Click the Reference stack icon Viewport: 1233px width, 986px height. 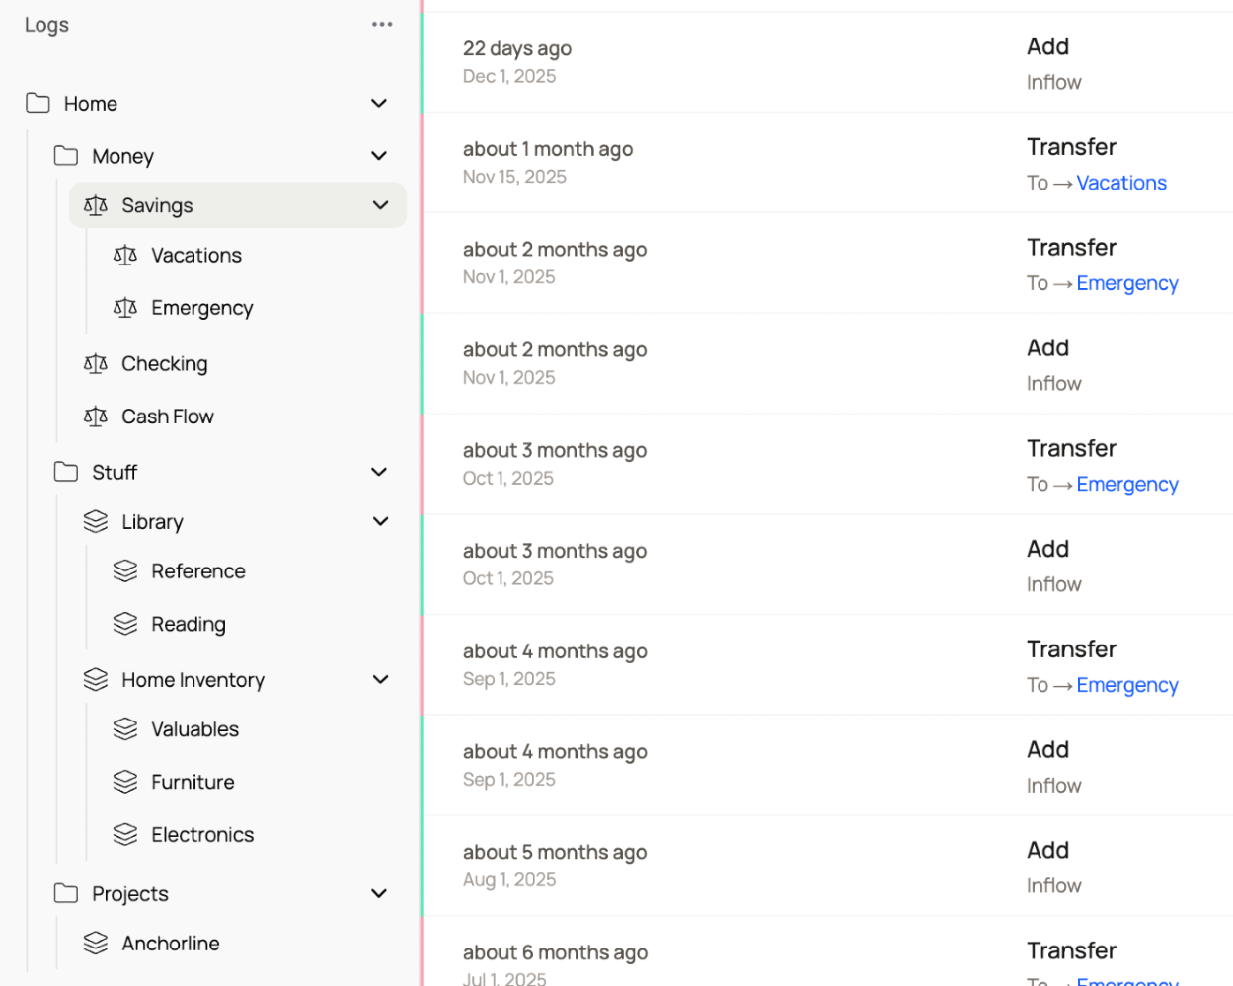click(125, 570)
